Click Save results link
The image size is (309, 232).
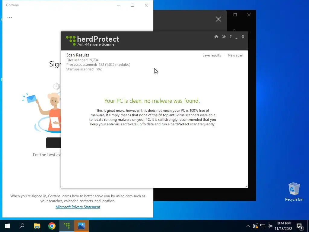[212, 55]
